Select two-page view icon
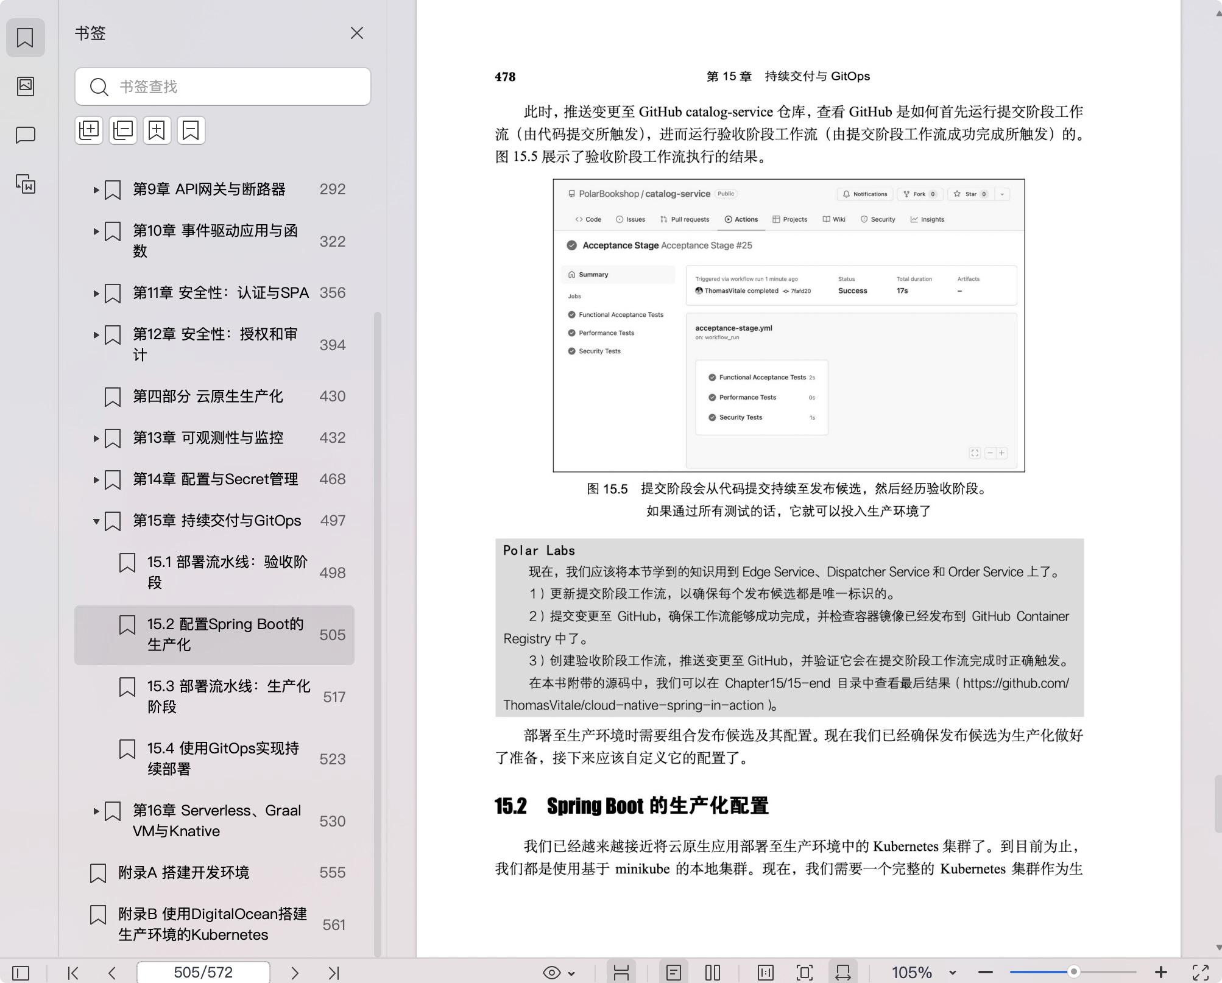 click(713, 973)
